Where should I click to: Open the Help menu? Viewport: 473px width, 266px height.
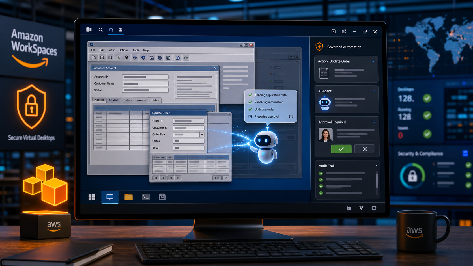point(146,50)
